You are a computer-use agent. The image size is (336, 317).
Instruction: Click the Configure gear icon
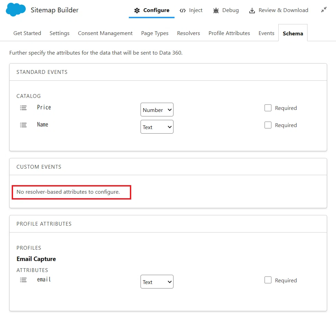click(x=137, y=10)
